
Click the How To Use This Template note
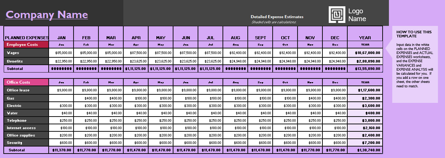[x=415, y=59]
